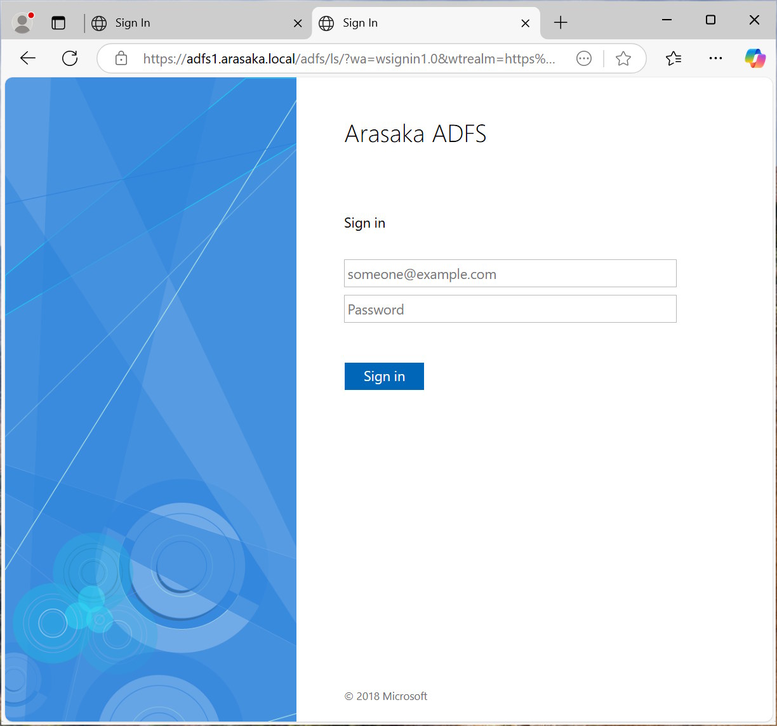Click the circled ellipsis icon in address bar
Image resolution: width=777 pixels, height=726 pixels.
[583, 59]
